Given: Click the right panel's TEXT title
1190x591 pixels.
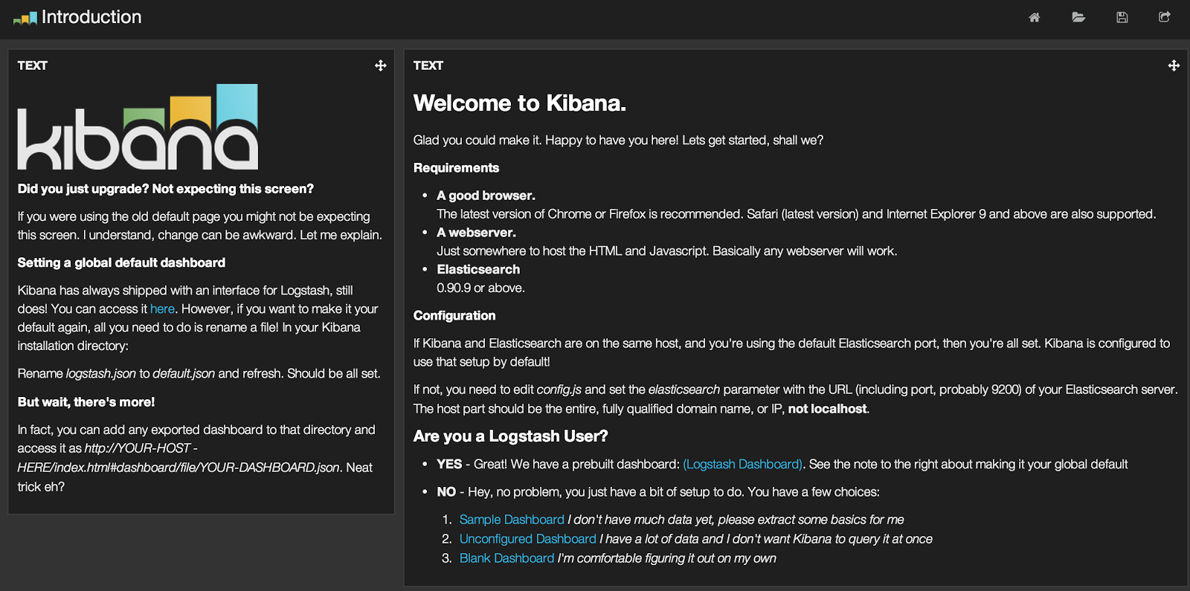Looking at the screenshot, I should [x=428, y=65].
